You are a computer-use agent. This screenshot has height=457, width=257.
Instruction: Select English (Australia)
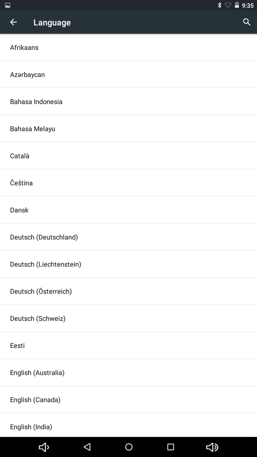(128, 373)
